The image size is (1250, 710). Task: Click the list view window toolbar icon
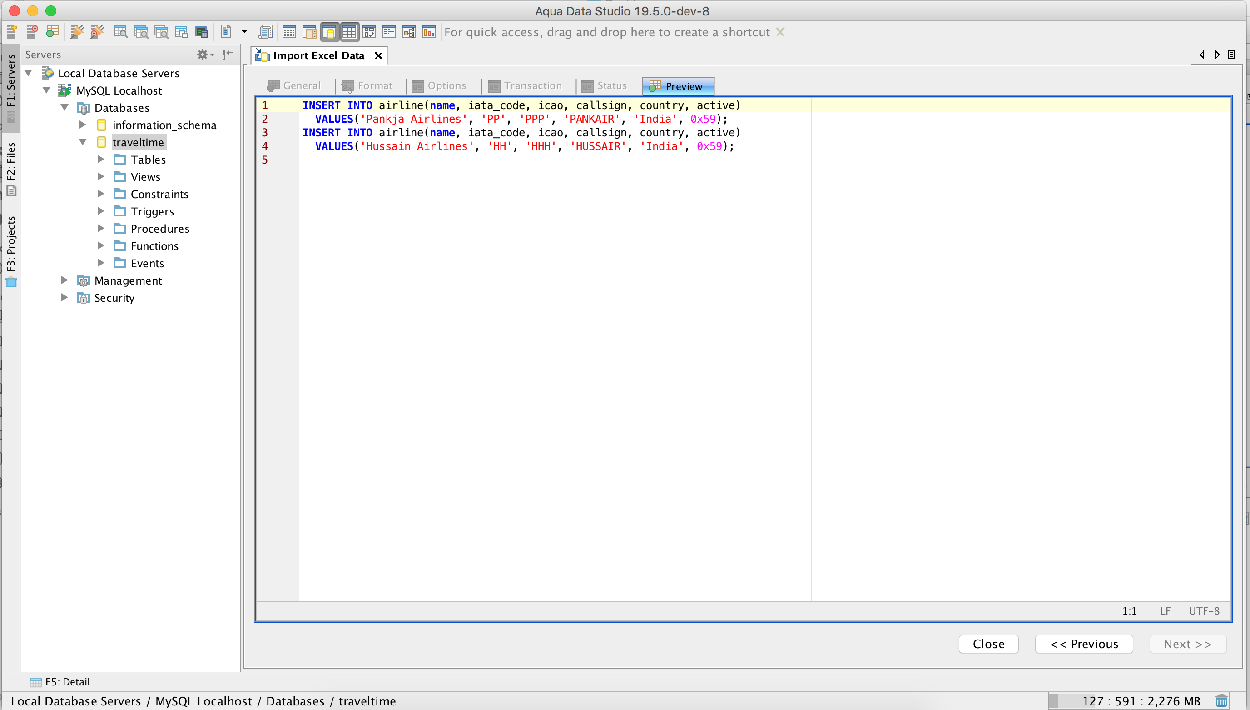(x=389, y=32)
